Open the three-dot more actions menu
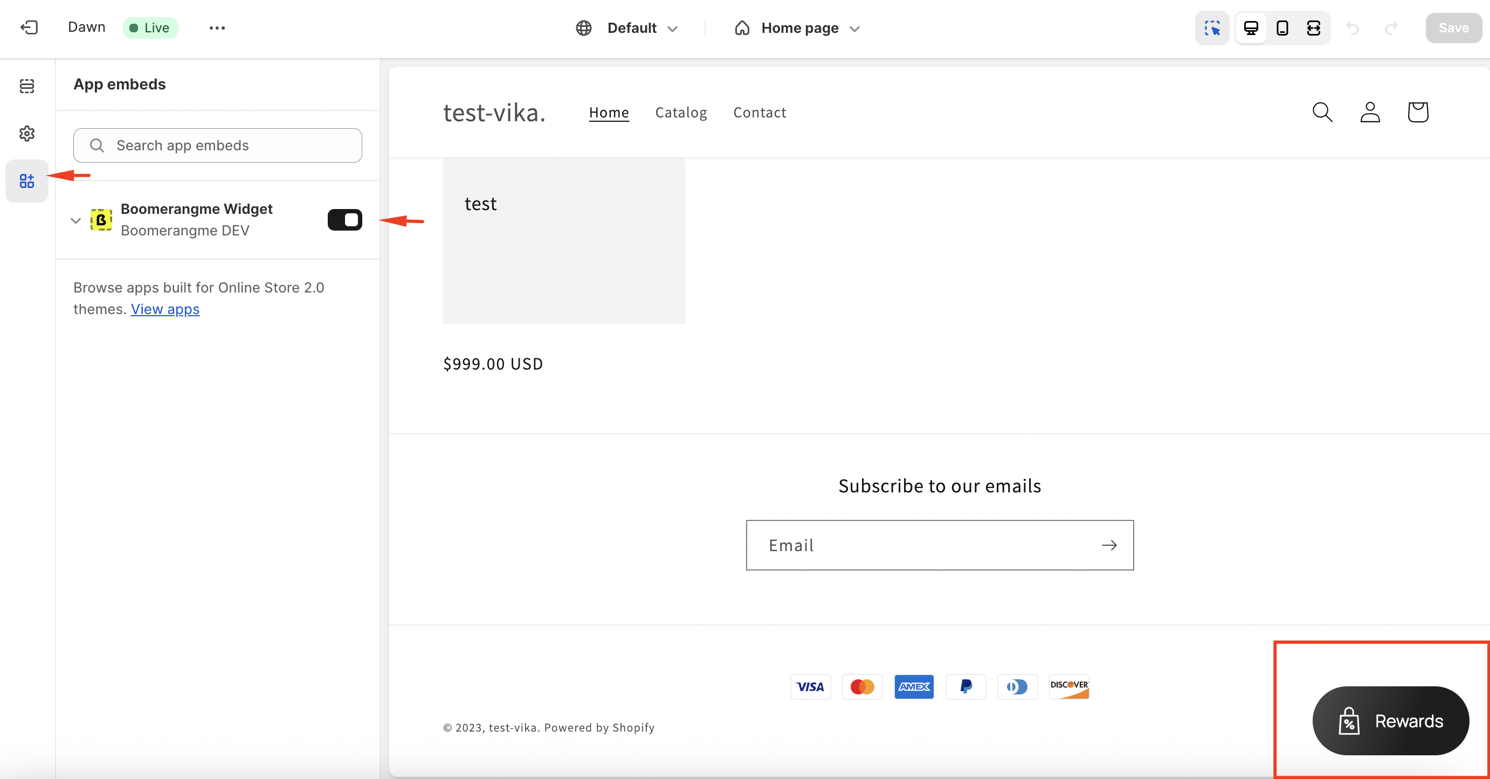 click(x=217, y=27)
